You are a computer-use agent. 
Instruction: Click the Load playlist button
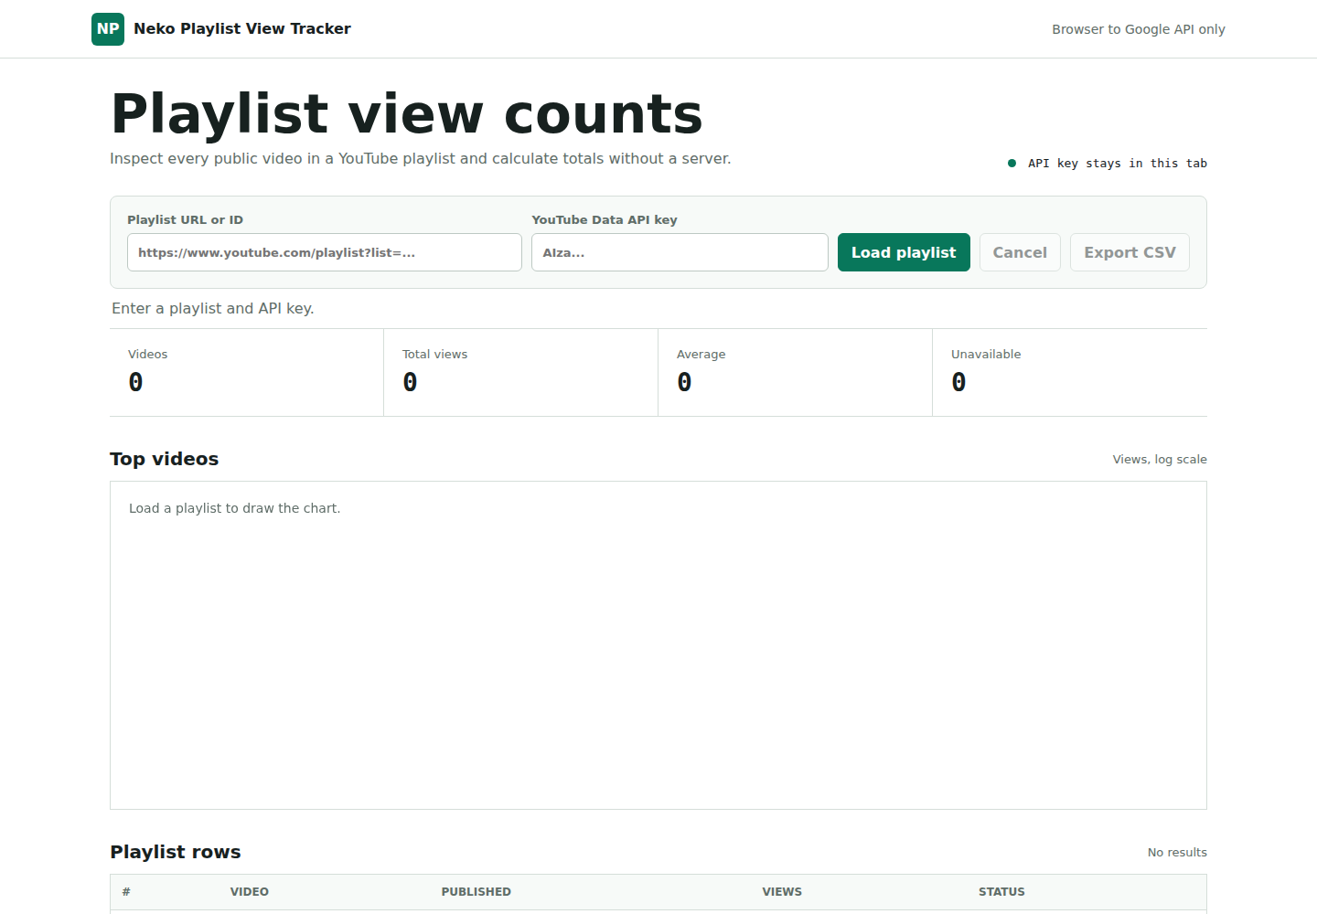(904, 252)
